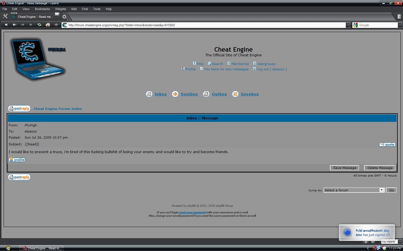Go to the browser home page
This screenshot has height=251, width=403.
point(48,25)
